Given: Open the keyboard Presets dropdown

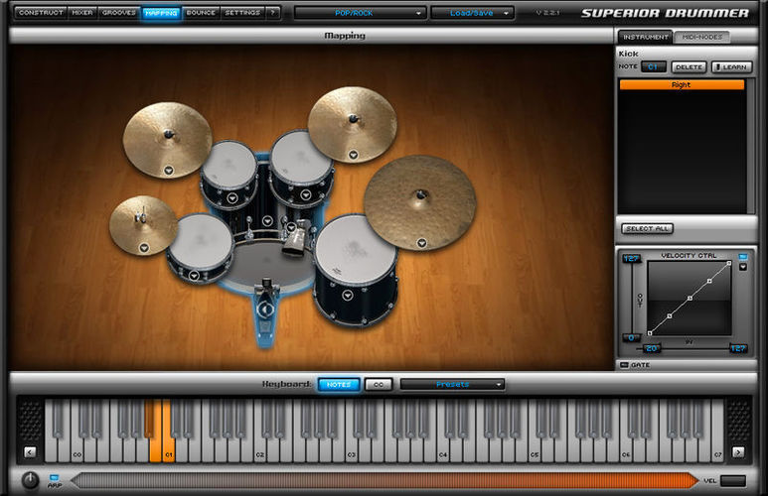Looking at the screenshot, I should click(452, 385).
